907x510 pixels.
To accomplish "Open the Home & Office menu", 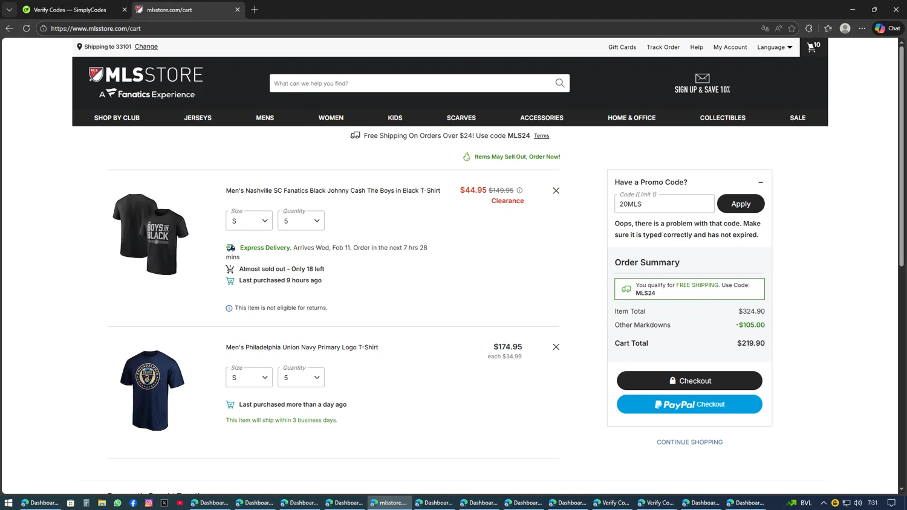I will [631, 118].
